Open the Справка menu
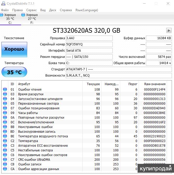Screen dimensions: 174x175 pos(66,10)
